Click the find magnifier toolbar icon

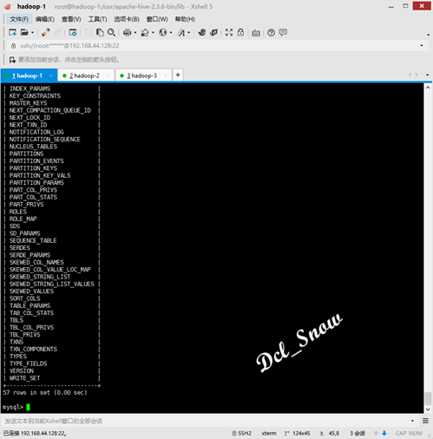[x=111, y=32]
